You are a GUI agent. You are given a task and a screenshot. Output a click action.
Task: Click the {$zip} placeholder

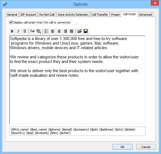tap(30, 133)
